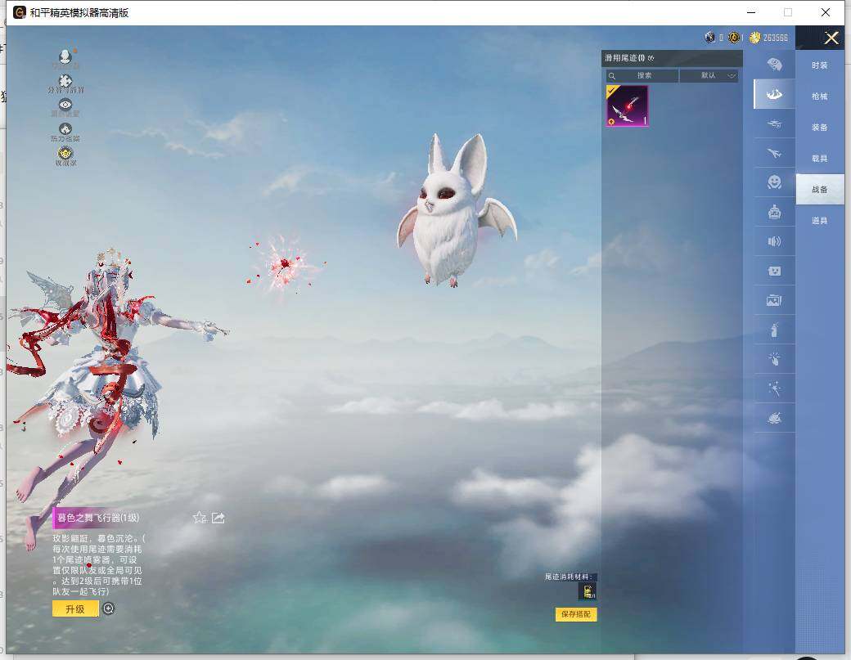
Task: Click the red sparkle trail effect preview
Action: click(x=285, y=266)
